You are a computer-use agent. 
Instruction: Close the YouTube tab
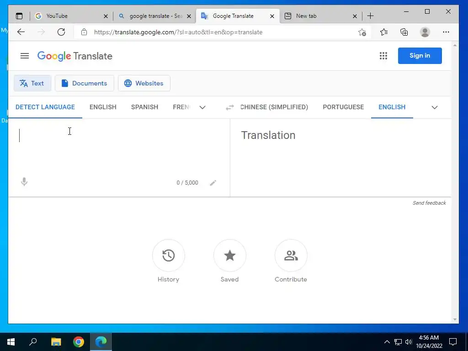coord(106,16)
